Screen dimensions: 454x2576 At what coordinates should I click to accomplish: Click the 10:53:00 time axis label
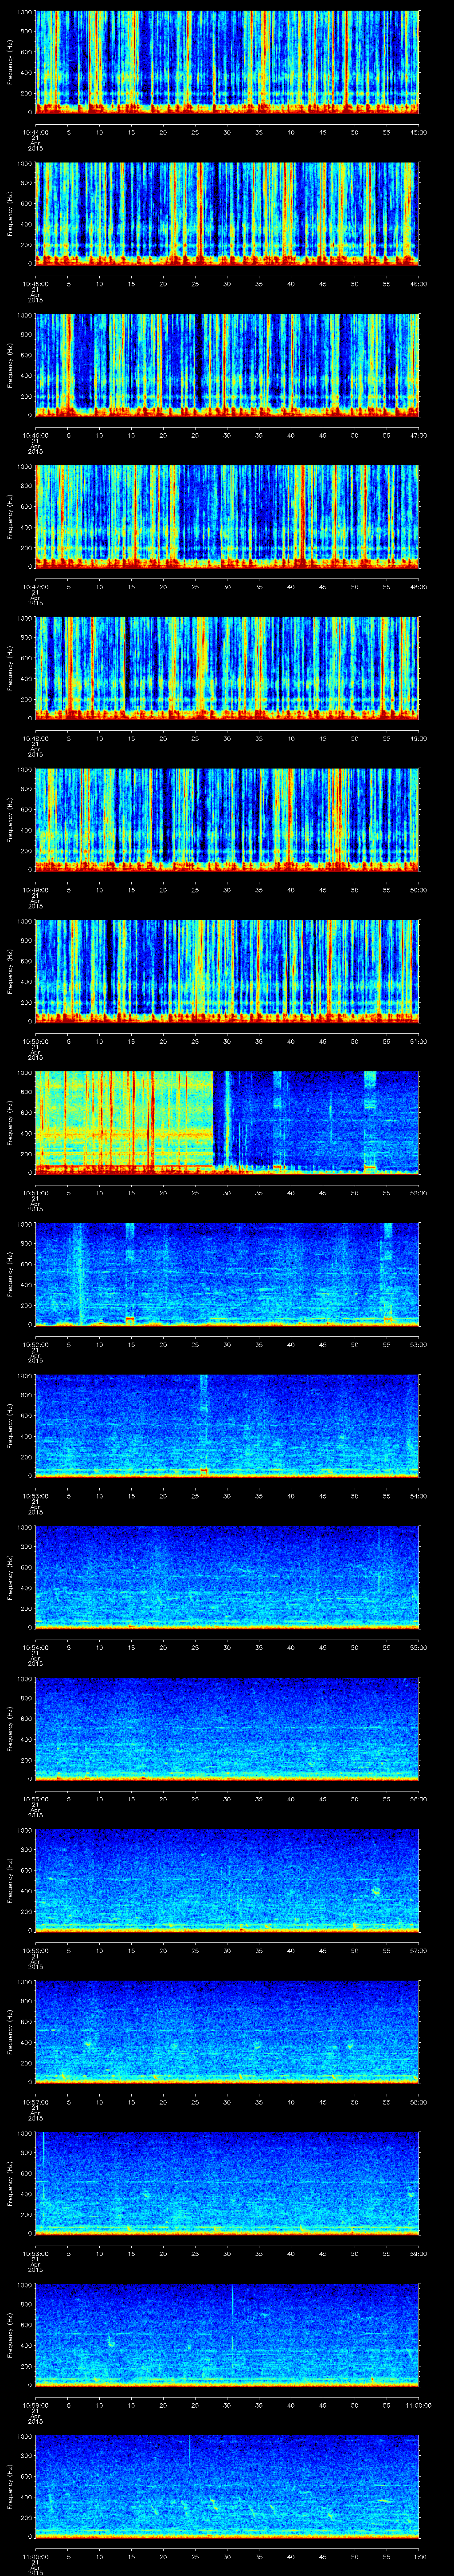tap(35, 1495)
